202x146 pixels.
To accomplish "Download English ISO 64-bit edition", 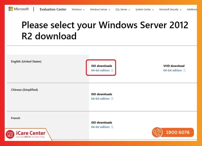I will (100, 70).
